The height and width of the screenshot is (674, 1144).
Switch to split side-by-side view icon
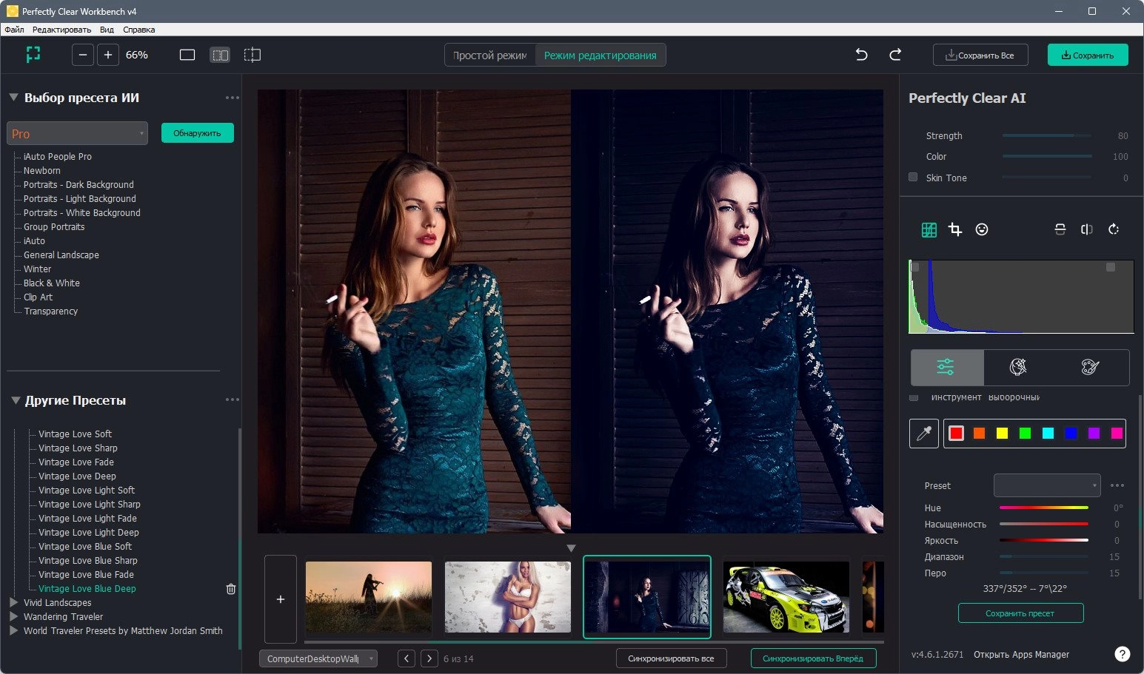220,55
